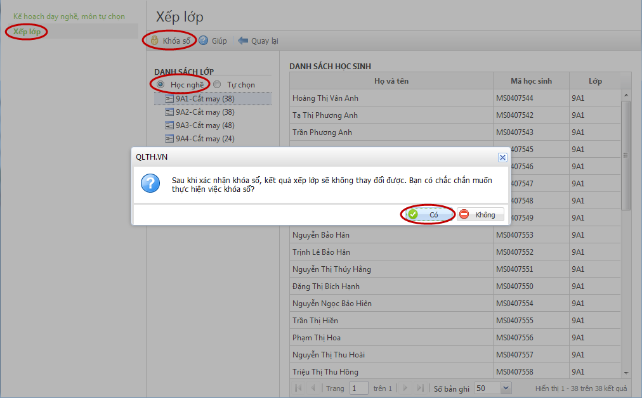Screen dimensions: 642x398
Task: Click the Giúp toolbar button
Action: pyautogui.click(x=213, y=41)
